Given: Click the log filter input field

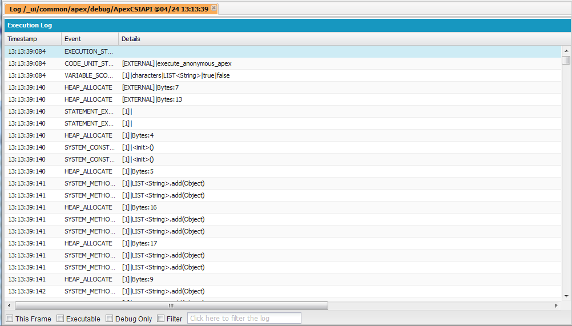Looking at the screenshot, I should [x=244, y=319].
